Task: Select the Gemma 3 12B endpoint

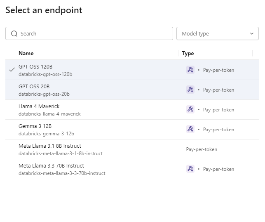Action: pos(132,129)
